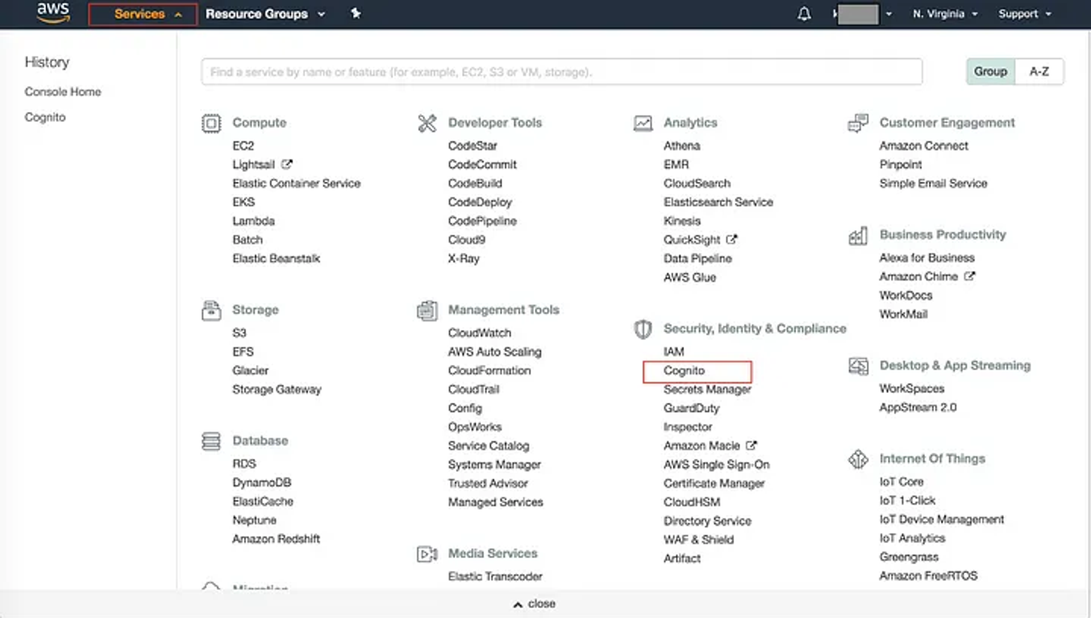Click the Media Services category icon
1091x618 pixels.
tap(427, 554)
